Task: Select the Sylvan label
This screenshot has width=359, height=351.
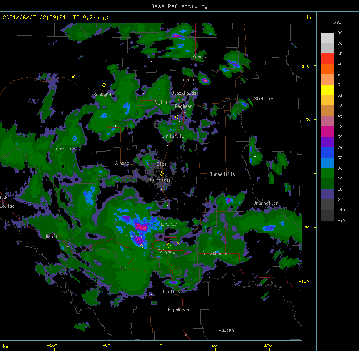Action: point(162,102)
